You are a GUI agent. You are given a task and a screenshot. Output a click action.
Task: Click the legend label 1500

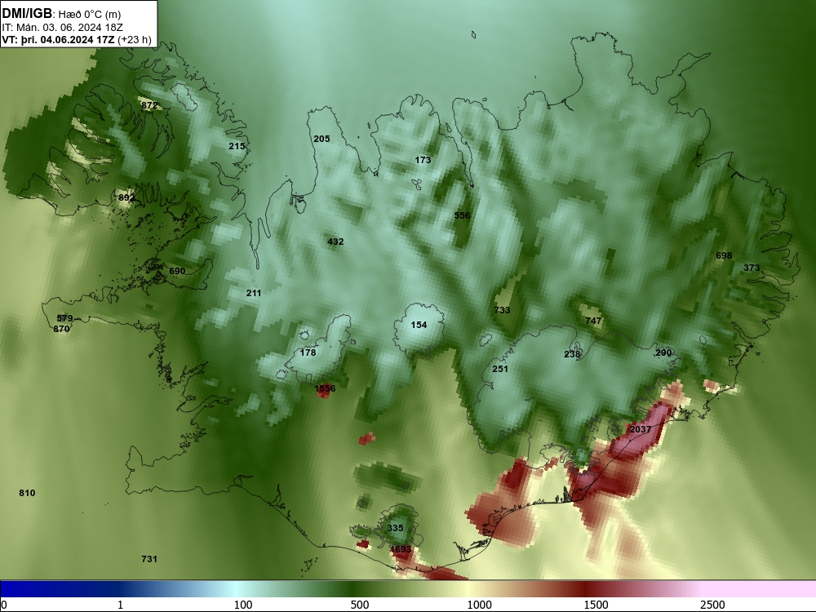tap(596, 605)
